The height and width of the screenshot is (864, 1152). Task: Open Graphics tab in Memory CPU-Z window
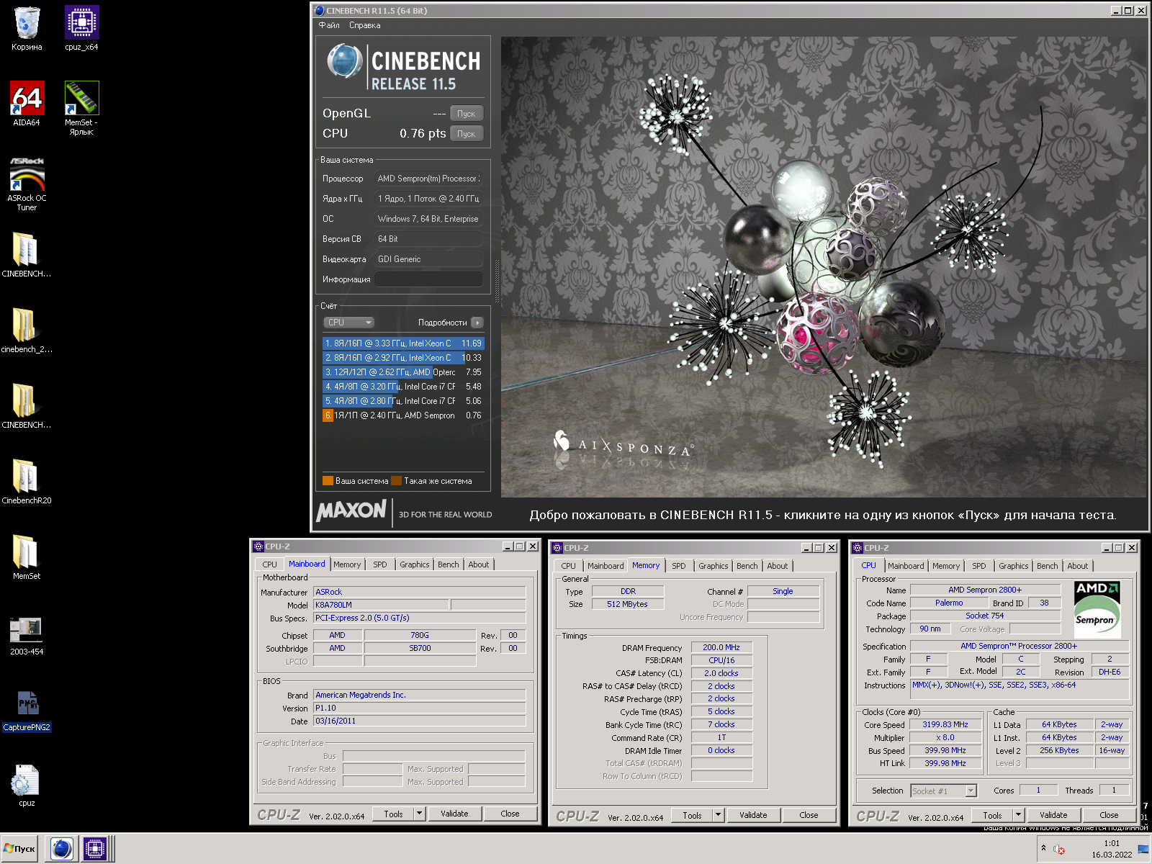tap(714, 566)
